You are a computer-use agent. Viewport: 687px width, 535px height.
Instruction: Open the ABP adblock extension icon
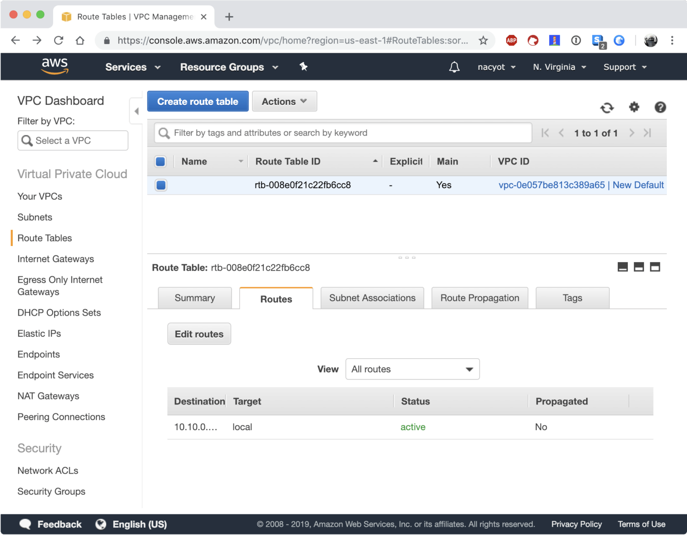(x=512, y=40)
